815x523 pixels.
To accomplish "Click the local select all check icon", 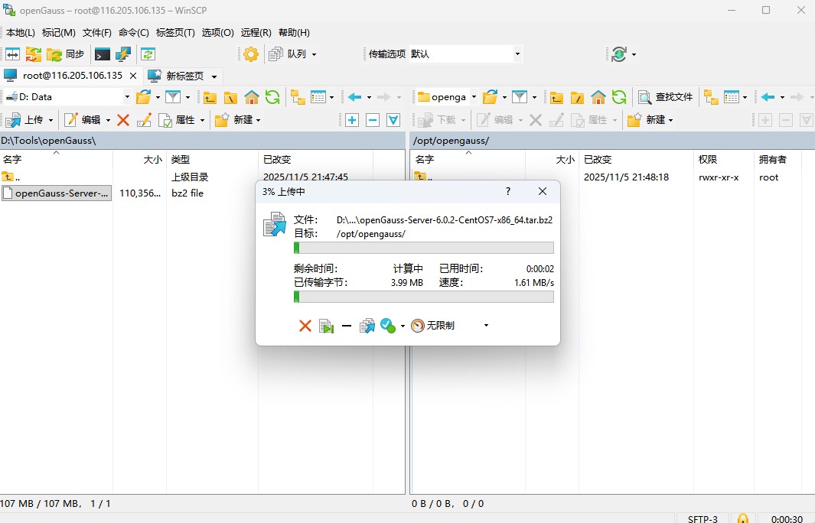I will point(393,120).
